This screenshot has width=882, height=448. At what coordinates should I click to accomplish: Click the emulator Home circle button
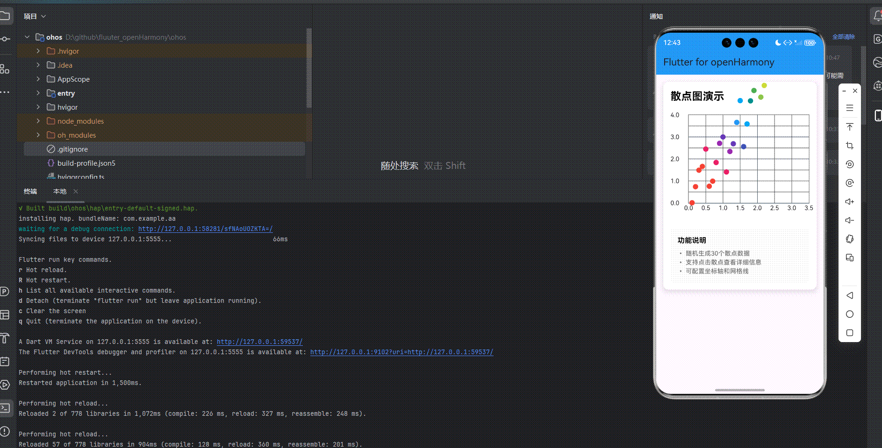850,314
